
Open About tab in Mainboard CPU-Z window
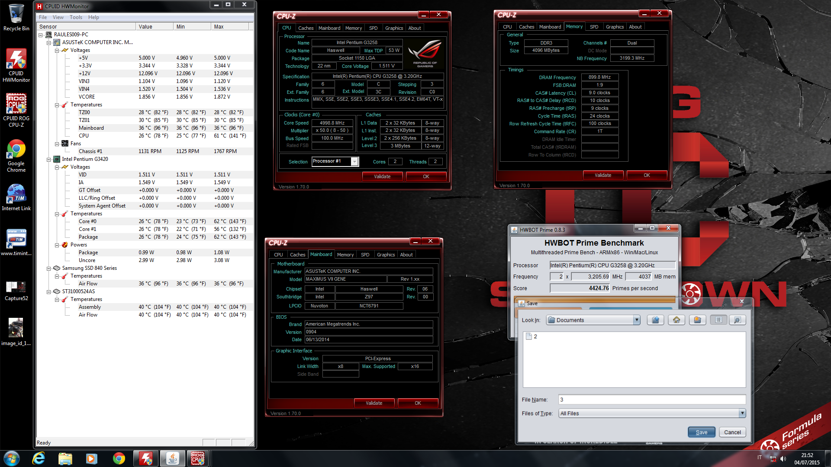coord(406,255)
